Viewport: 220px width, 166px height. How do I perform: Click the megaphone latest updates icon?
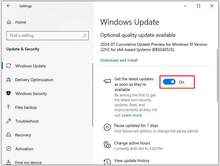pyautogui.click(x=107, y=81)
